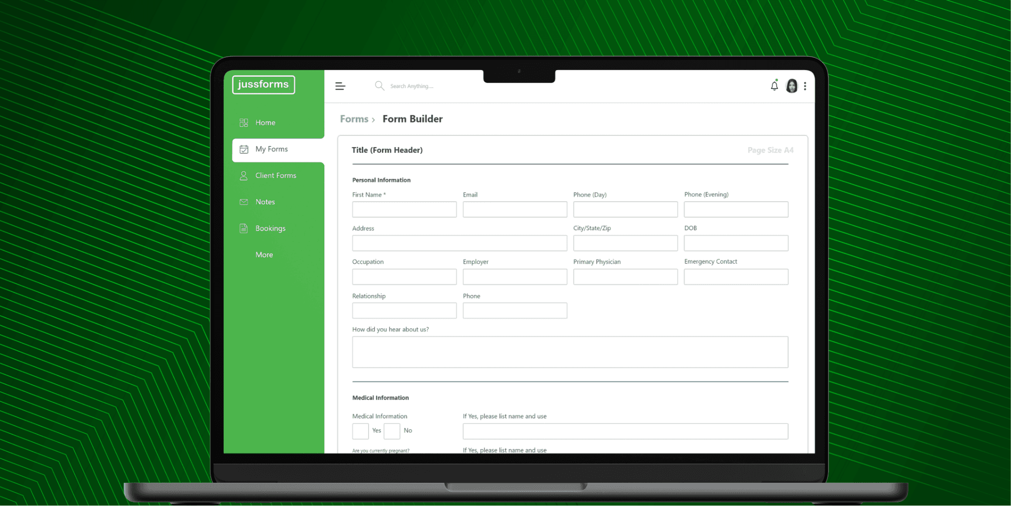1011x506 pixels.
Task: Focus the Primary Physician input field
Action: click(x=625, y=277)
